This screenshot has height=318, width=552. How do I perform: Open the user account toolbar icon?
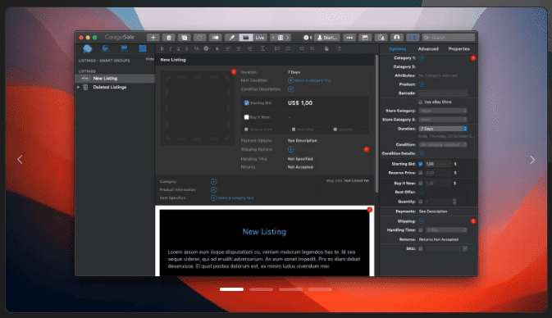397,38
